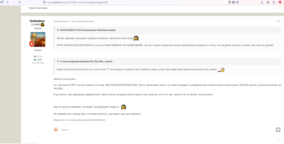Click the 'Майор' rank label
Image resolution: width=284 pixels, height=144 pixels.
tap(38, 28)
